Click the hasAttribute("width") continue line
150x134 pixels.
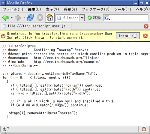[x=55, y=89]
